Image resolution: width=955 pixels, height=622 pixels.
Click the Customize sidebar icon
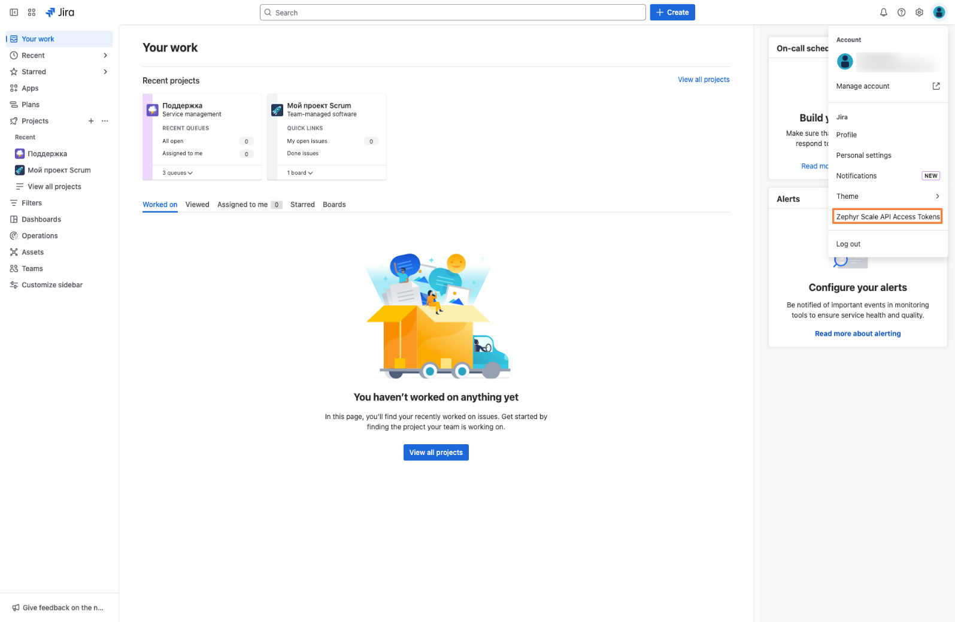14,285
